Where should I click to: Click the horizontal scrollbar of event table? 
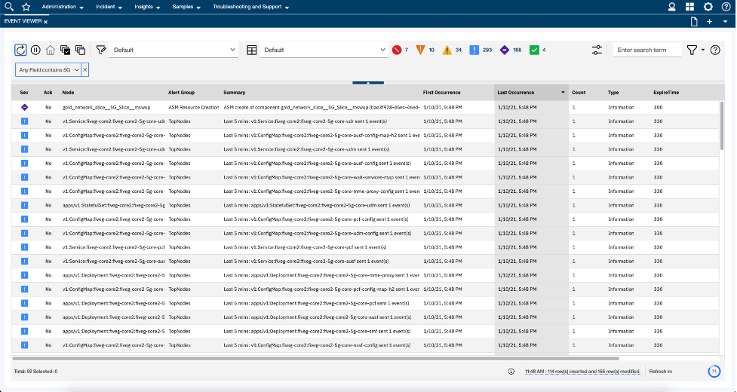tap(315, 358)
